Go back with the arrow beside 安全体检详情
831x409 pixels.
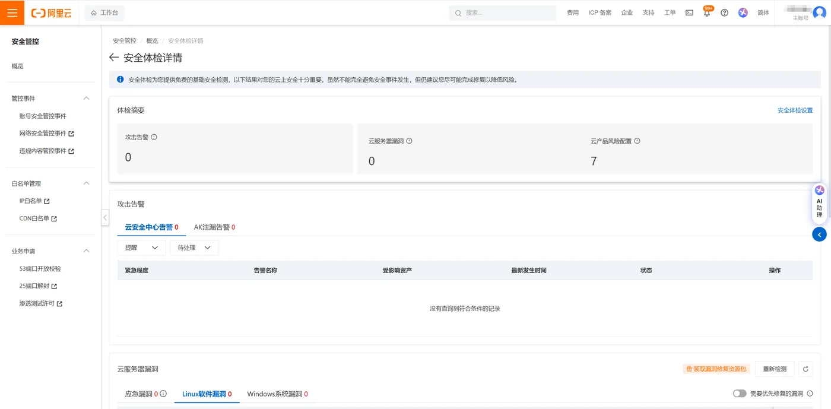(114, 58)
